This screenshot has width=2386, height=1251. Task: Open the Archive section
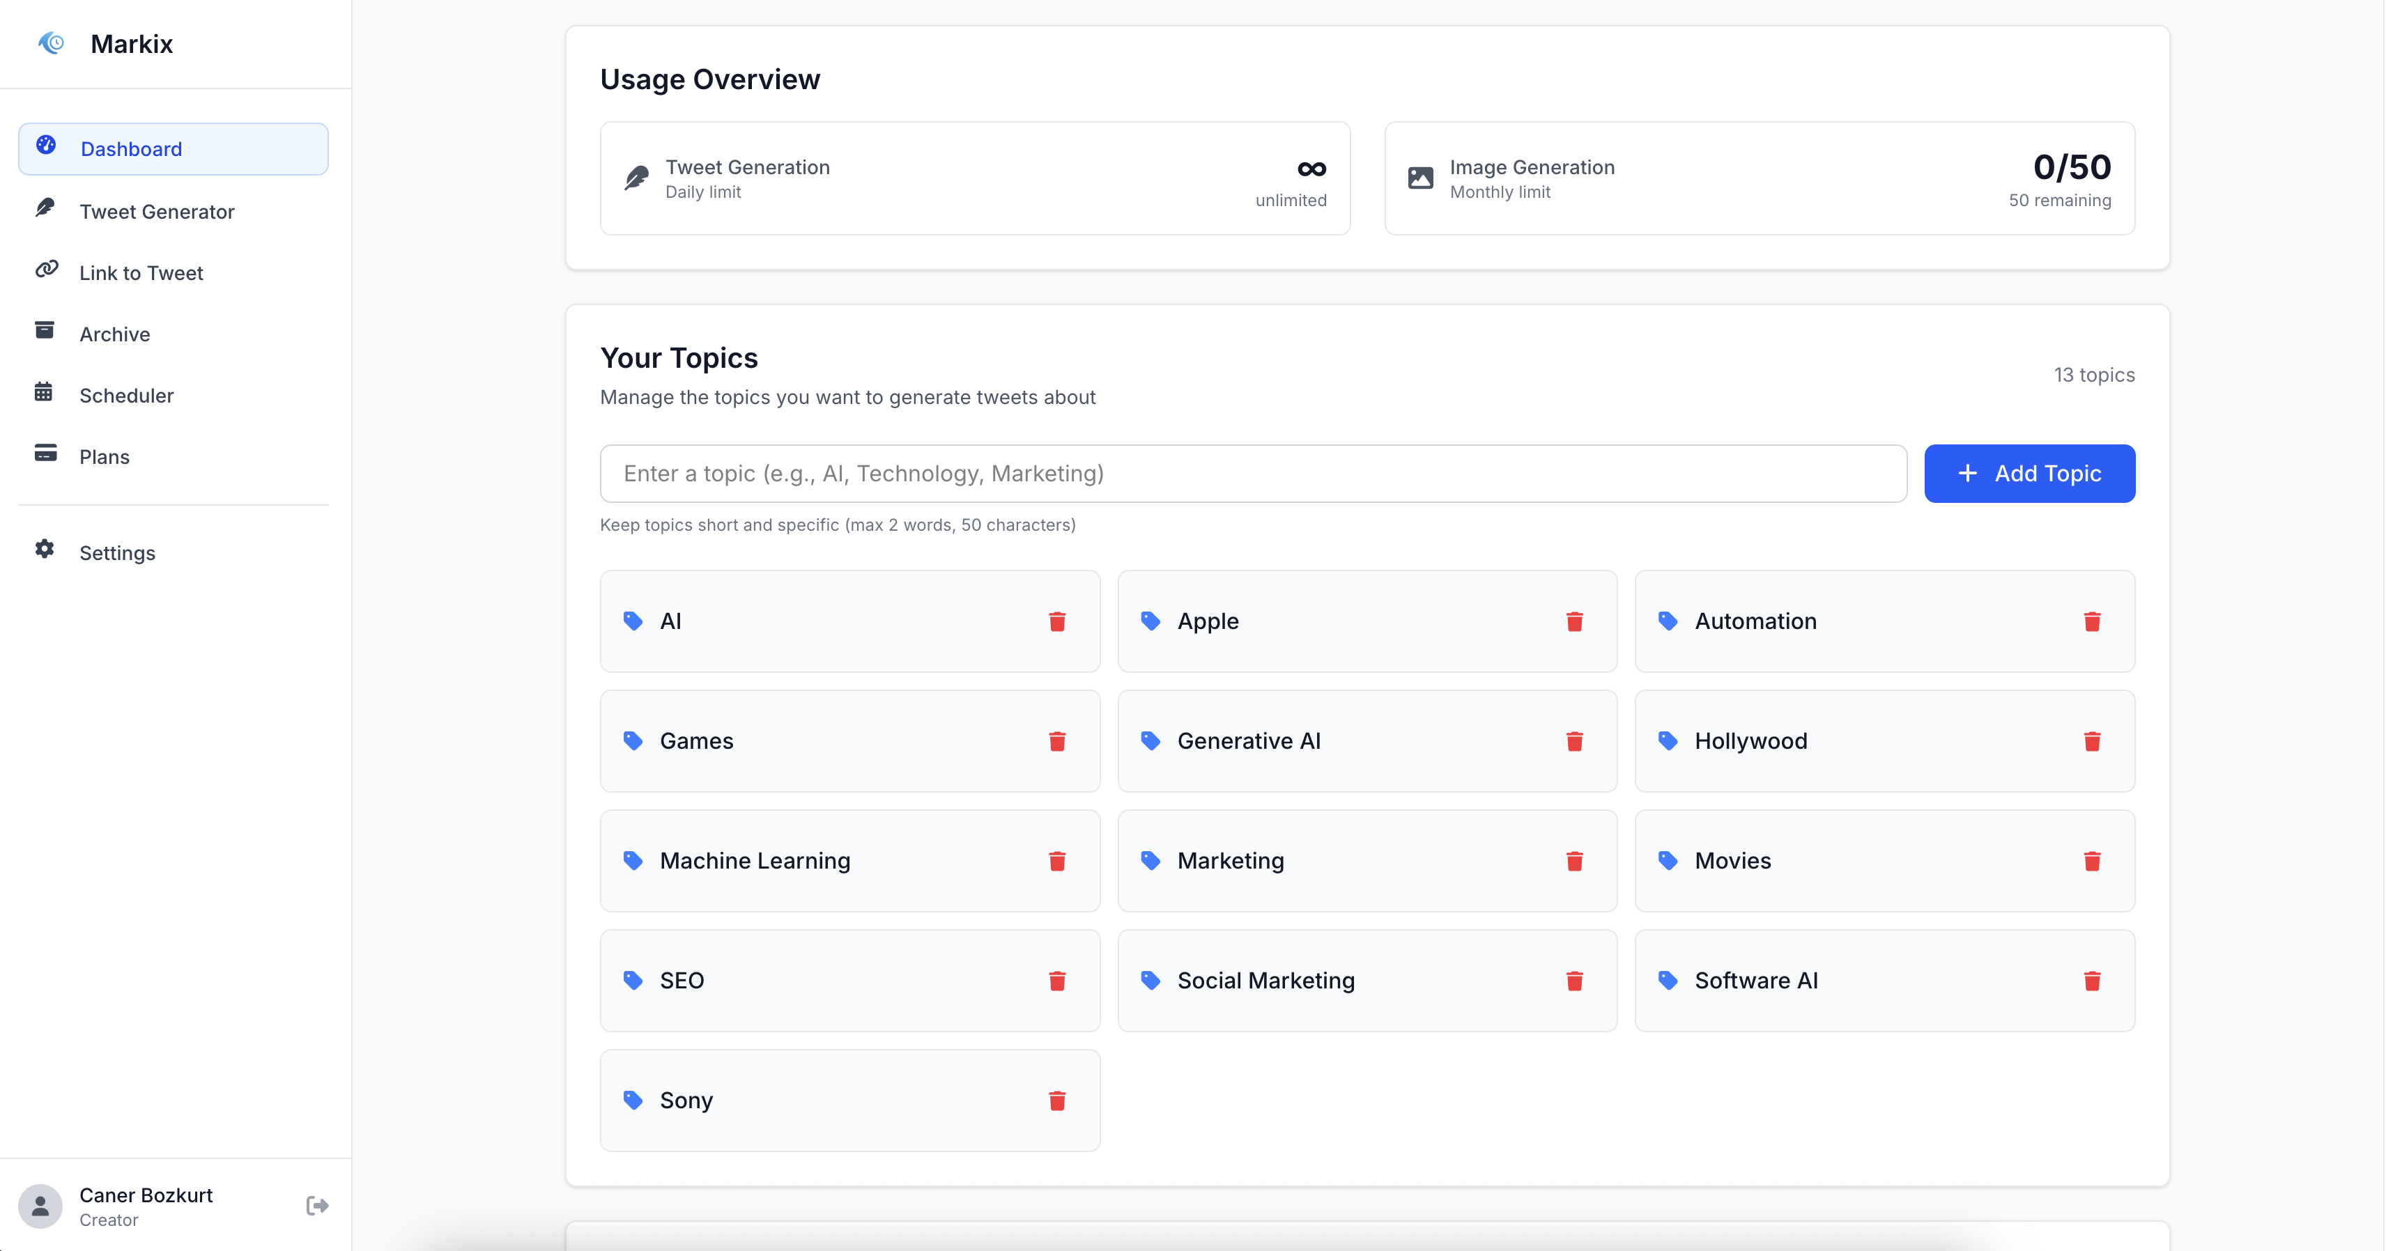[x=114, y=334]
